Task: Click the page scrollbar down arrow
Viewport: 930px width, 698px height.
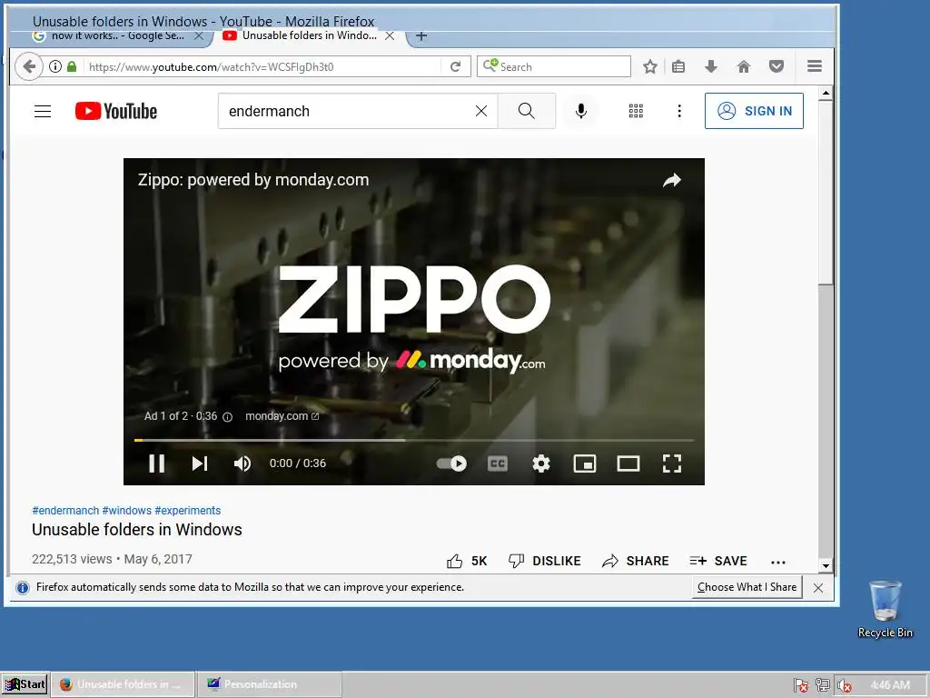Action: 826,565
